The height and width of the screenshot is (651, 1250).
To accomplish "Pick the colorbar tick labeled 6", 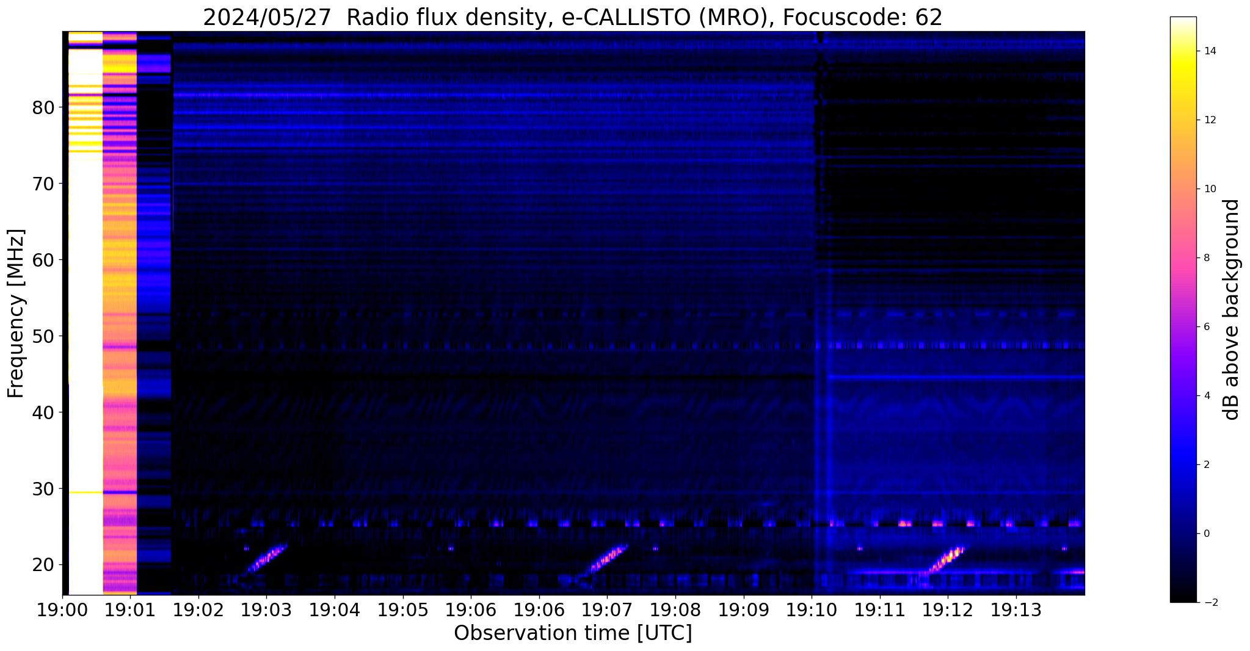I will tap(1207, 327).
